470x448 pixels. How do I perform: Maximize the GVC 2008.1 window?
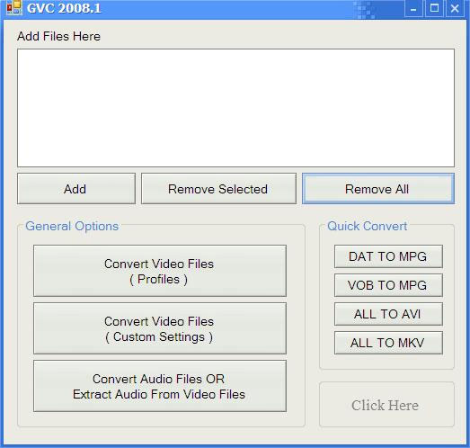click(434, 8)
